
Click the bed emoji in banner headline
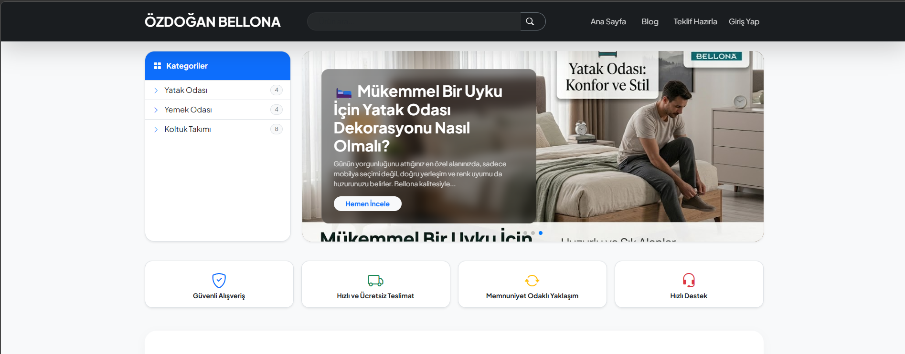coord(343,92)
